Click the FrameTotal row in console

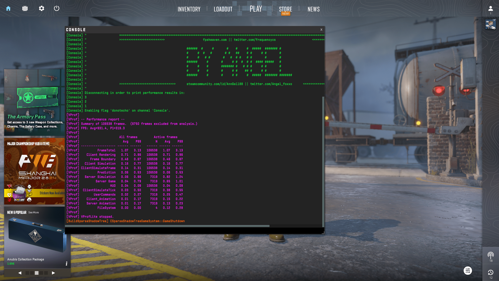click(x=125, y=150)
